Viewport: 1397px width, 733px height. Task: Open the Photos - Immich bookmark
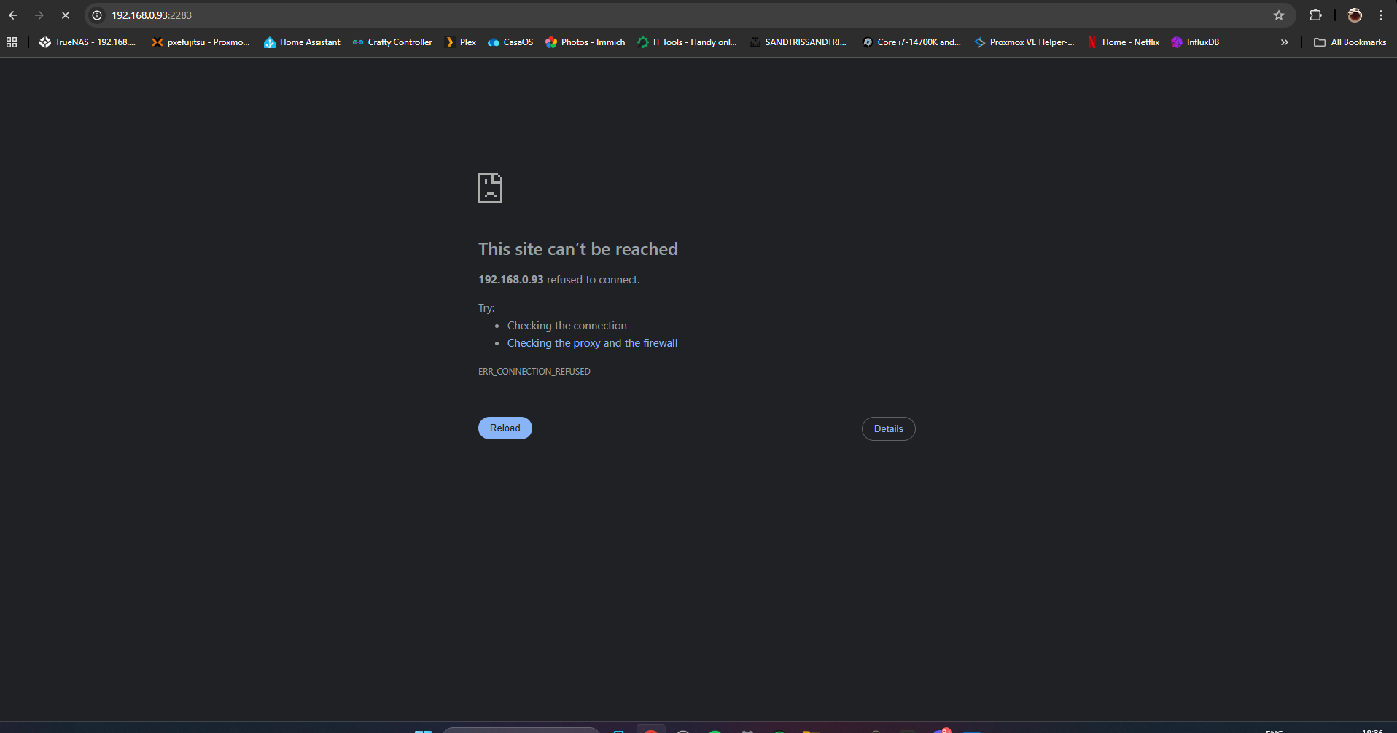point(585,42)
